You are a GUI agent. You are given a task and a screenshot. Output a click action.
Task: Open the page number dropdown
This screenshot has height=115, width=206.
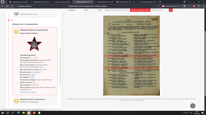(79, 10)
